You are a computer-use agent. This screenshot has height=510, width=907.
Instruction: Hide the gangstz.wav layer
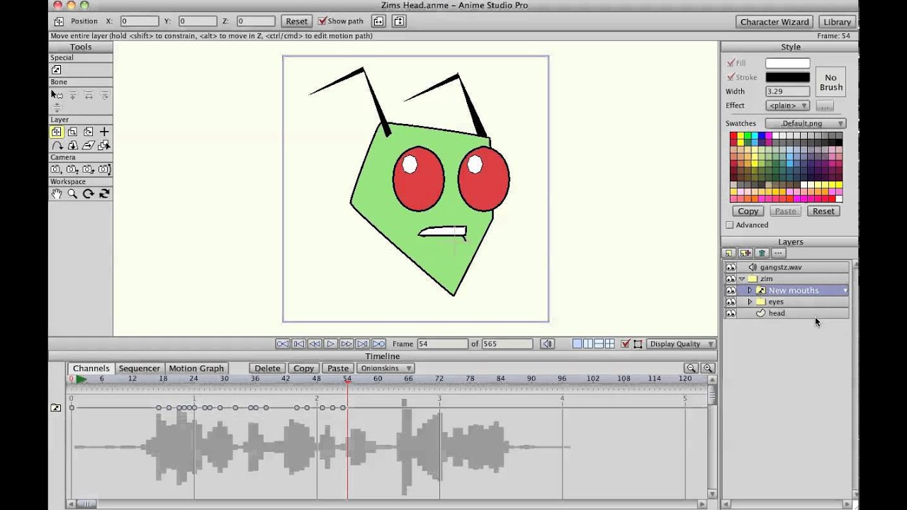point(731,268)
